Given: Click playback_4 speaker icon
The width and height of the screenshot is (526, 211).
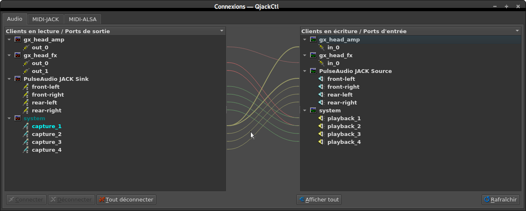Looking at the screenshot, I should pyautogui.click(x=322, y=142).
